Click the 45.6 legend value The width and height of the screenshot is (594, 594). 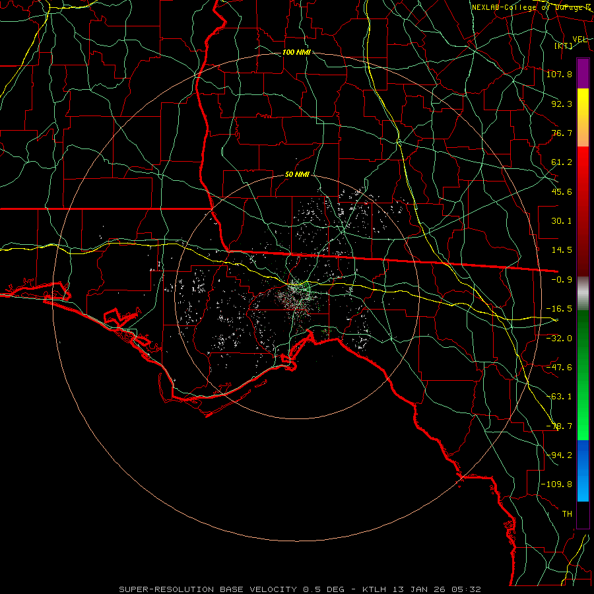pyautogui.click(x=562, y=191)
